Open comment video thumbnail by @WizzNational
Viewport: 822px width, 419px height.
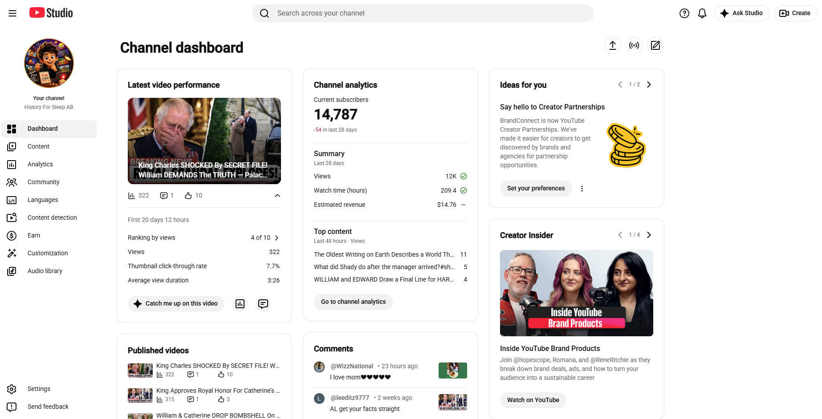pyautogui.click(x=453, y=371)
